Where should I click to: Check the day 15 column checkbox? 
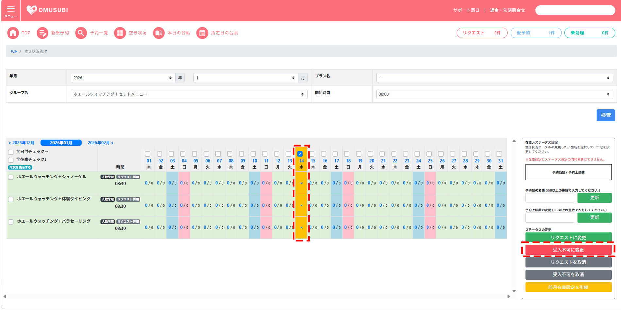(x=312, y=154)
